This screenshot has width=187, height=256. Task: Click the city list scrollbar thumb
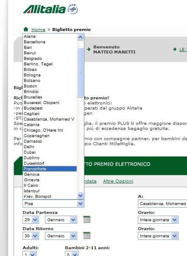(x=80, y=73)
